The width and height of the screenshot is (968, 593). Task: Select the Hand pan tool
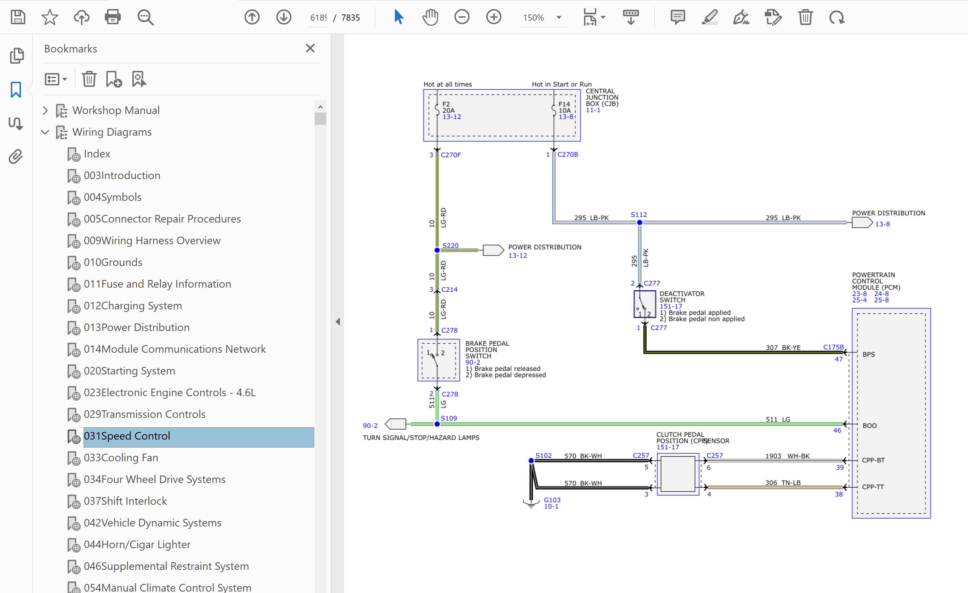coord(430,17)
